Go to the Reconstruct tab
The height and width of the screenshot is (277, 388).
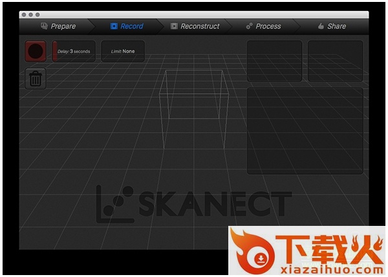[195, 27]
